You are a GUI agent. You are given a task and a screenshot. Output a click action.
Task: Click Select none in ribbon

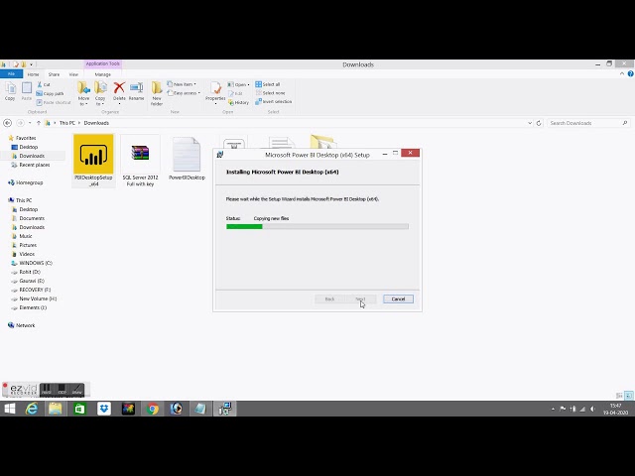point(270,93)
